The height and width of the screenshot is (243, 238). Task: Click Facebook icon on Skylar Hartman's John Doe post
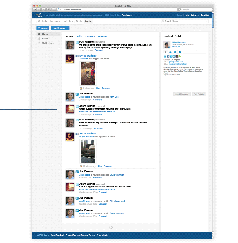[77, 56]
